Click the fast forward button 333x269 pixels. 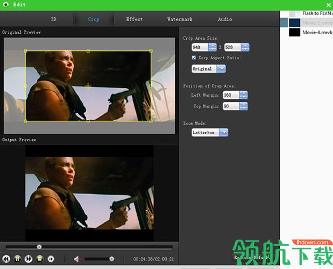tap(28, 259)
